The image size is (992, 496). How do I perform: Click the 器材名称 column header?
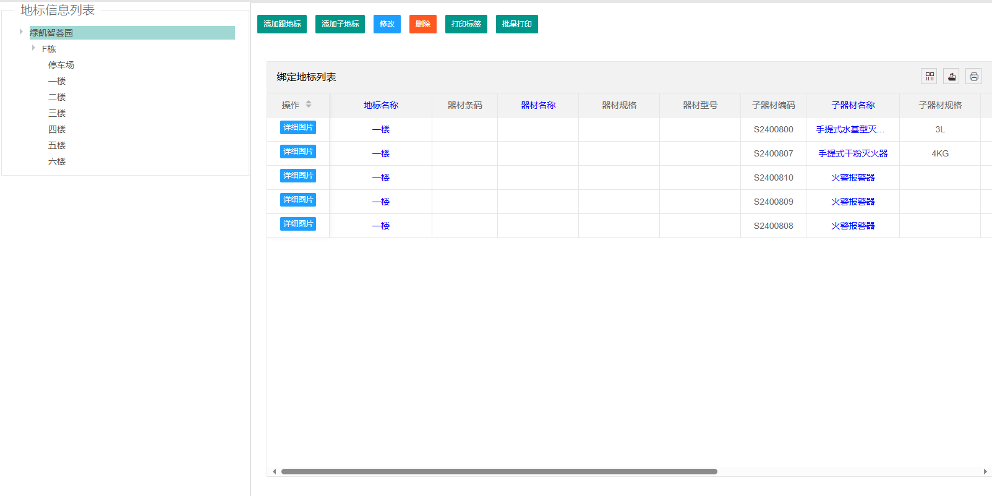(x=538, y=105)
